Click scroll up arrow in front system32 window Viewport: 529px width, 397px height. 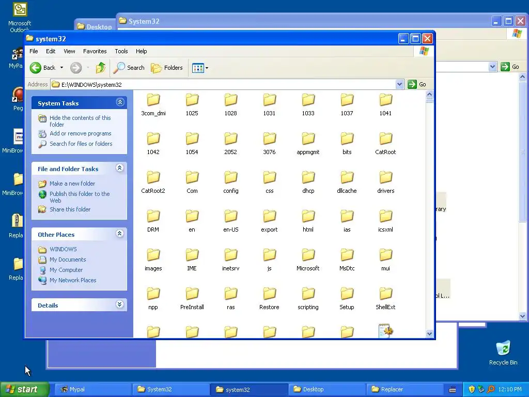tap(429, 94)
